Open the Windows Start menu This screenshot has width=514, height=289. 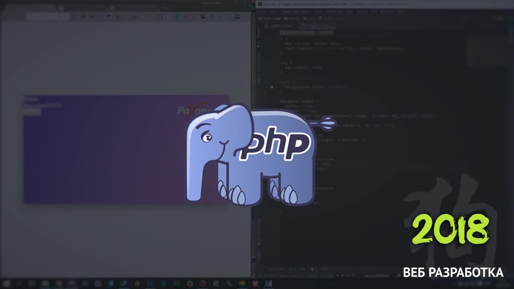6,283
